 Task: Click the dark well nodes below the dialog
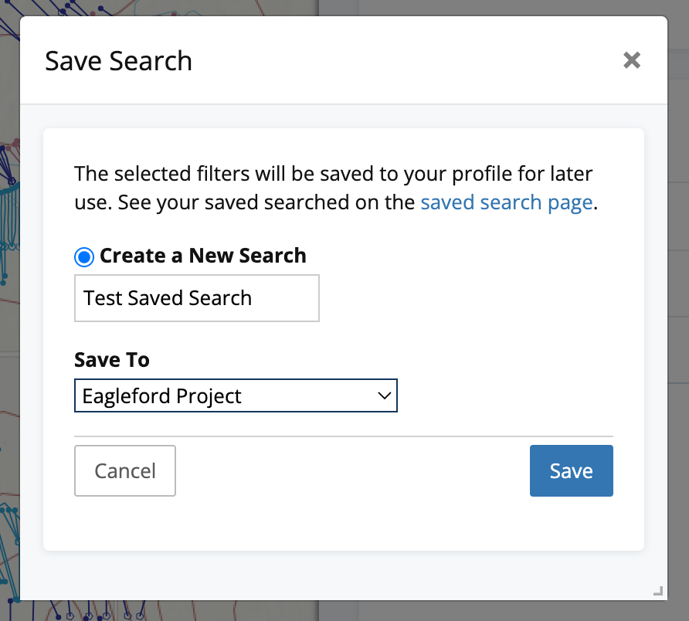tap(97, 613)
